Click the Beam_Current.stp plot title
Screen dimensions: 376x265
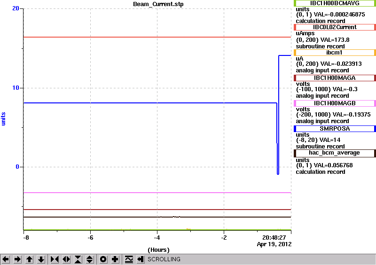point(158,4)
